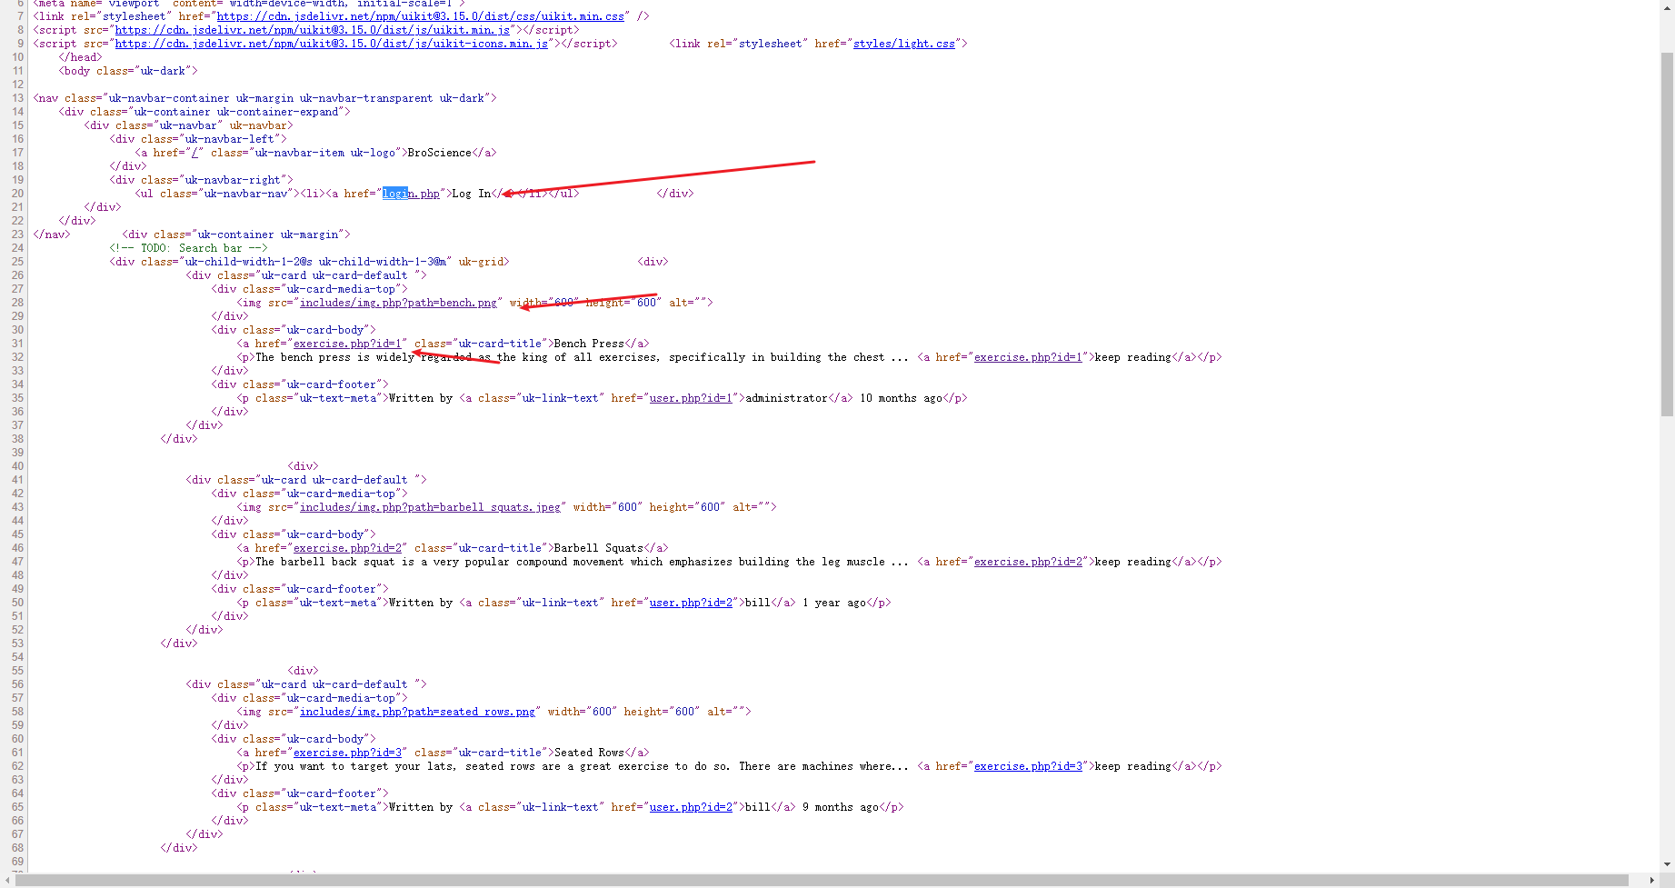The image size is (1675, 888).
Task: Click line number 43 in the gutter
Action: 17,507
